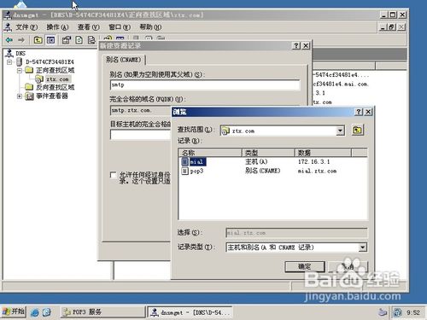Open the 文件(F) menu
This screenshot has width=427, height=320.
pyautogui.click(x=26, y=27)
